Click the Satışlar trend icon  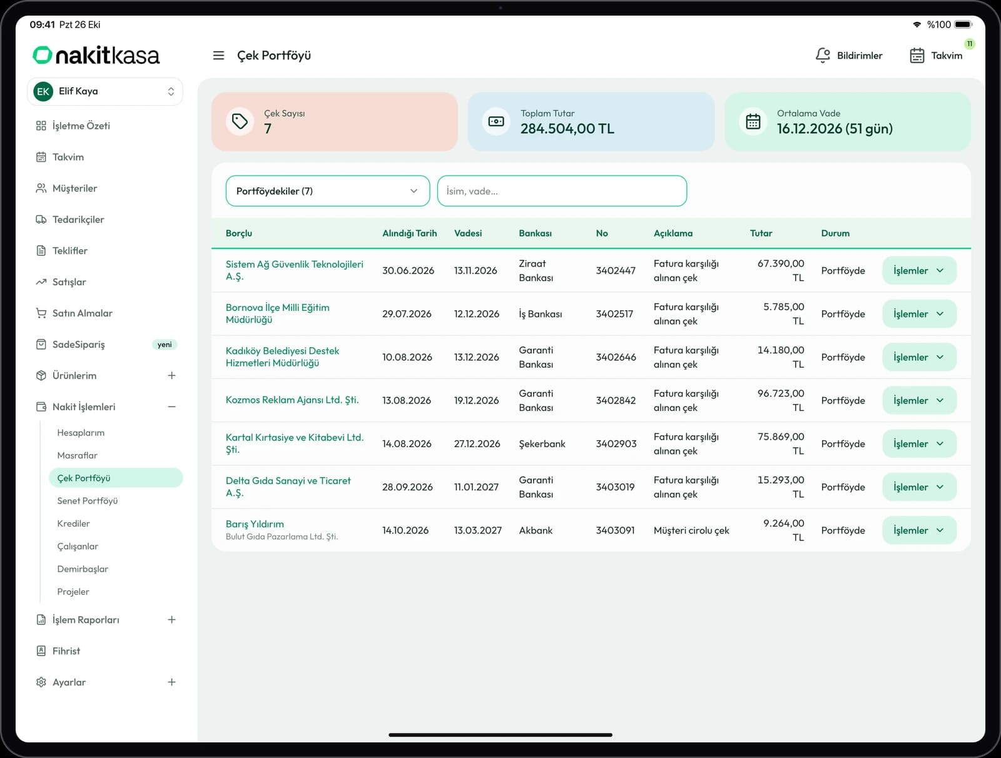(41, 282)
